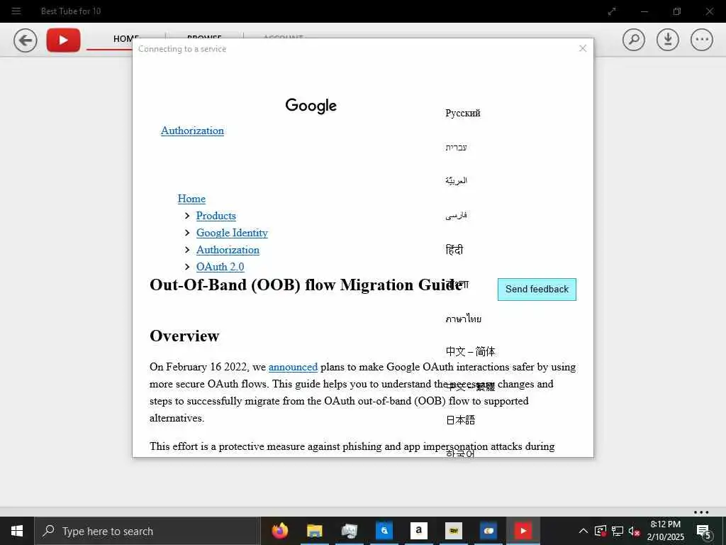Open File Explorer from the taskbar
The image size is (726, 545).
(314, 531)
